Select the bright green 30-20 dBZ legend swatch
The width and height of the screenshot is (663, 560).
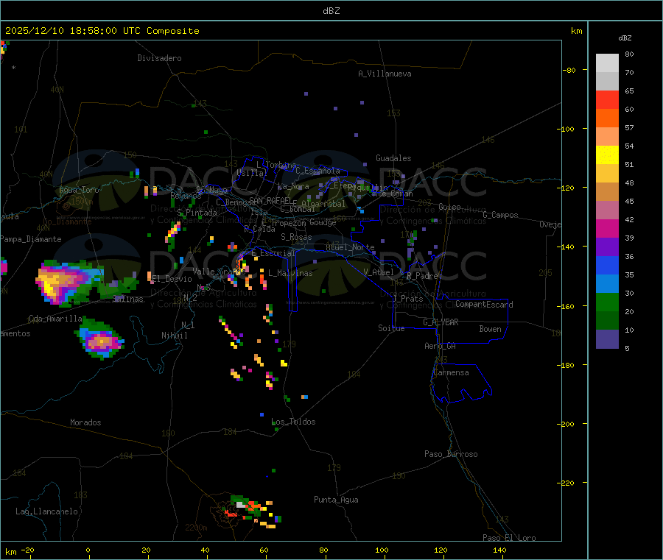coord(607,302)
